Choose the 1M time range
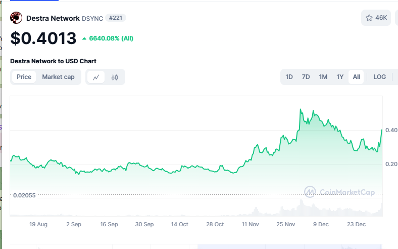The height and width of the screenshot is (249, 398). (x=323, y=77)
